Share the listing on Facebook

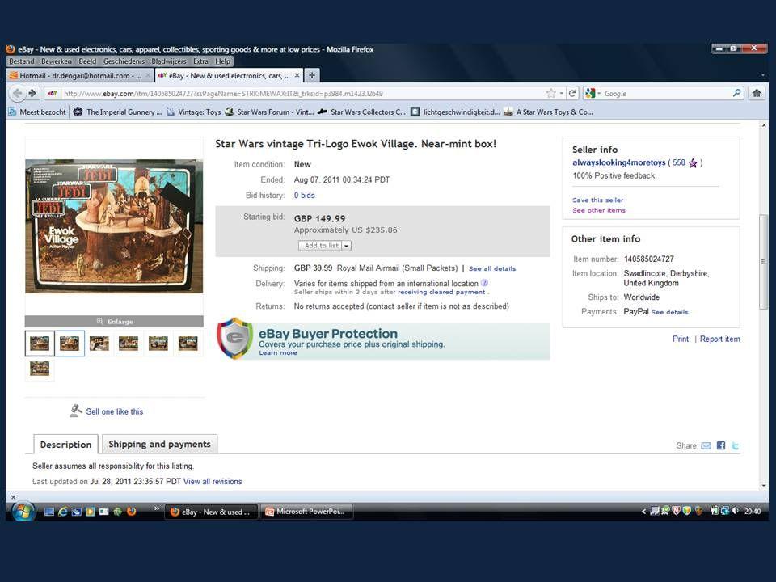click(x=720, y=445)
